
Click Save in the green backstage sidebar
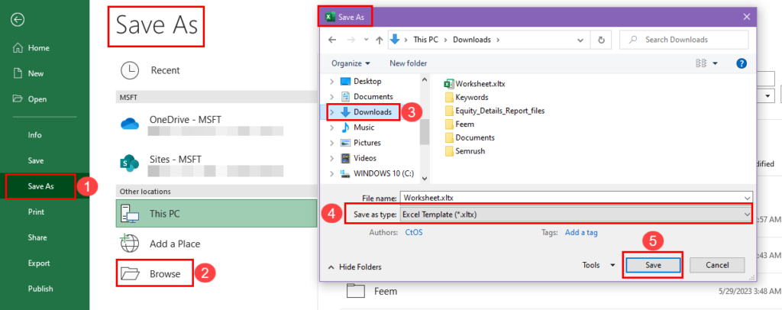pos(36,160)
